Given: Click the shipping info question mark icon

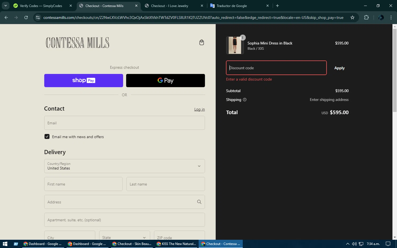Looking at the screenshot, I should pyautogui.click(x=245, y=100).
